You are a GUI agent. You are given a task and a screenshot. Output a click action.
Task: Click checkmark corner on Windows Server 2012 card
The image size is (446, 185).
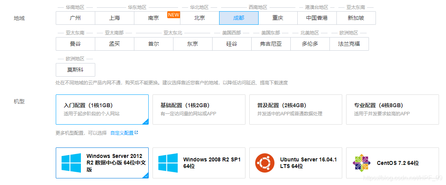click(146, 176)
